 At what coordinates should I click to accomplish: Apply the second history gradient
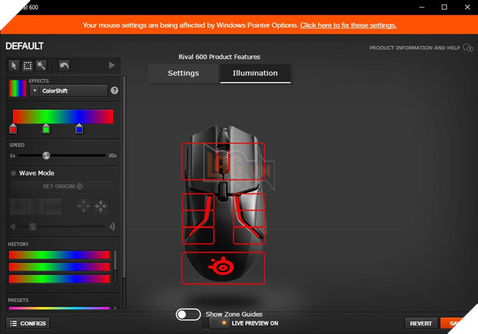coord(59,267)
